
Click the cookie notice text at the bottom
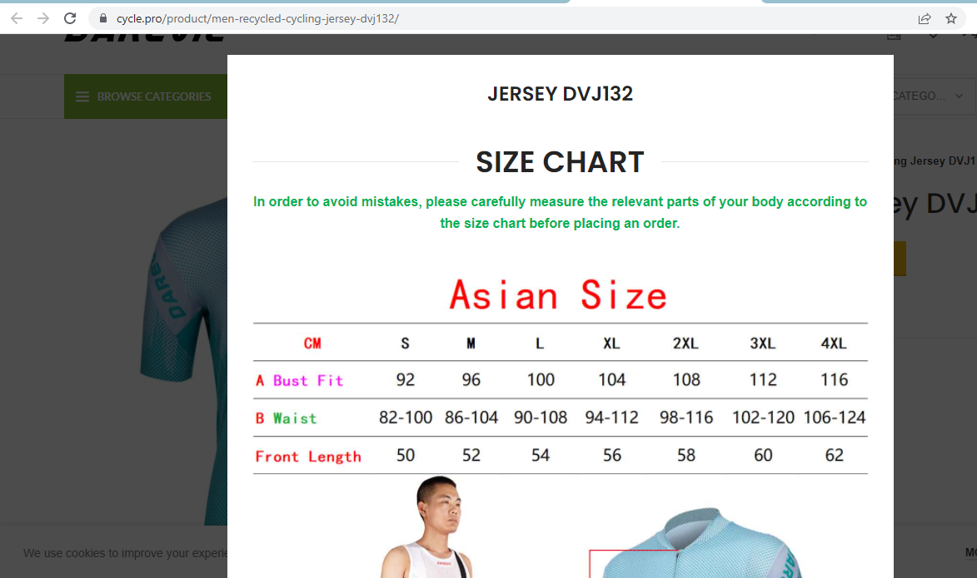coord(126,553)
